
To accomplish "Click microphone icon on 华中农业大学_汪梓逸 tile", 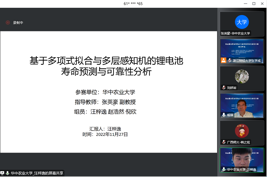I will pos(224,169).
